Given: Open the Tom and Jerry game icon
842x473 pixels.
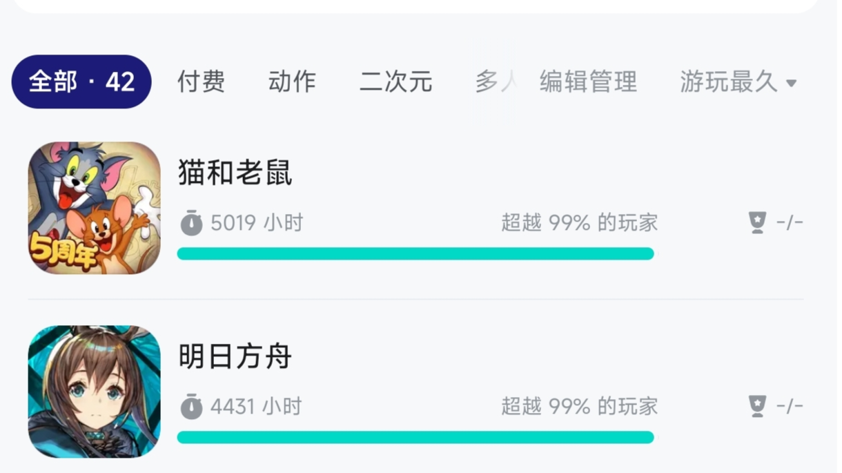Looking at the screenshot, I should point(95,208).
